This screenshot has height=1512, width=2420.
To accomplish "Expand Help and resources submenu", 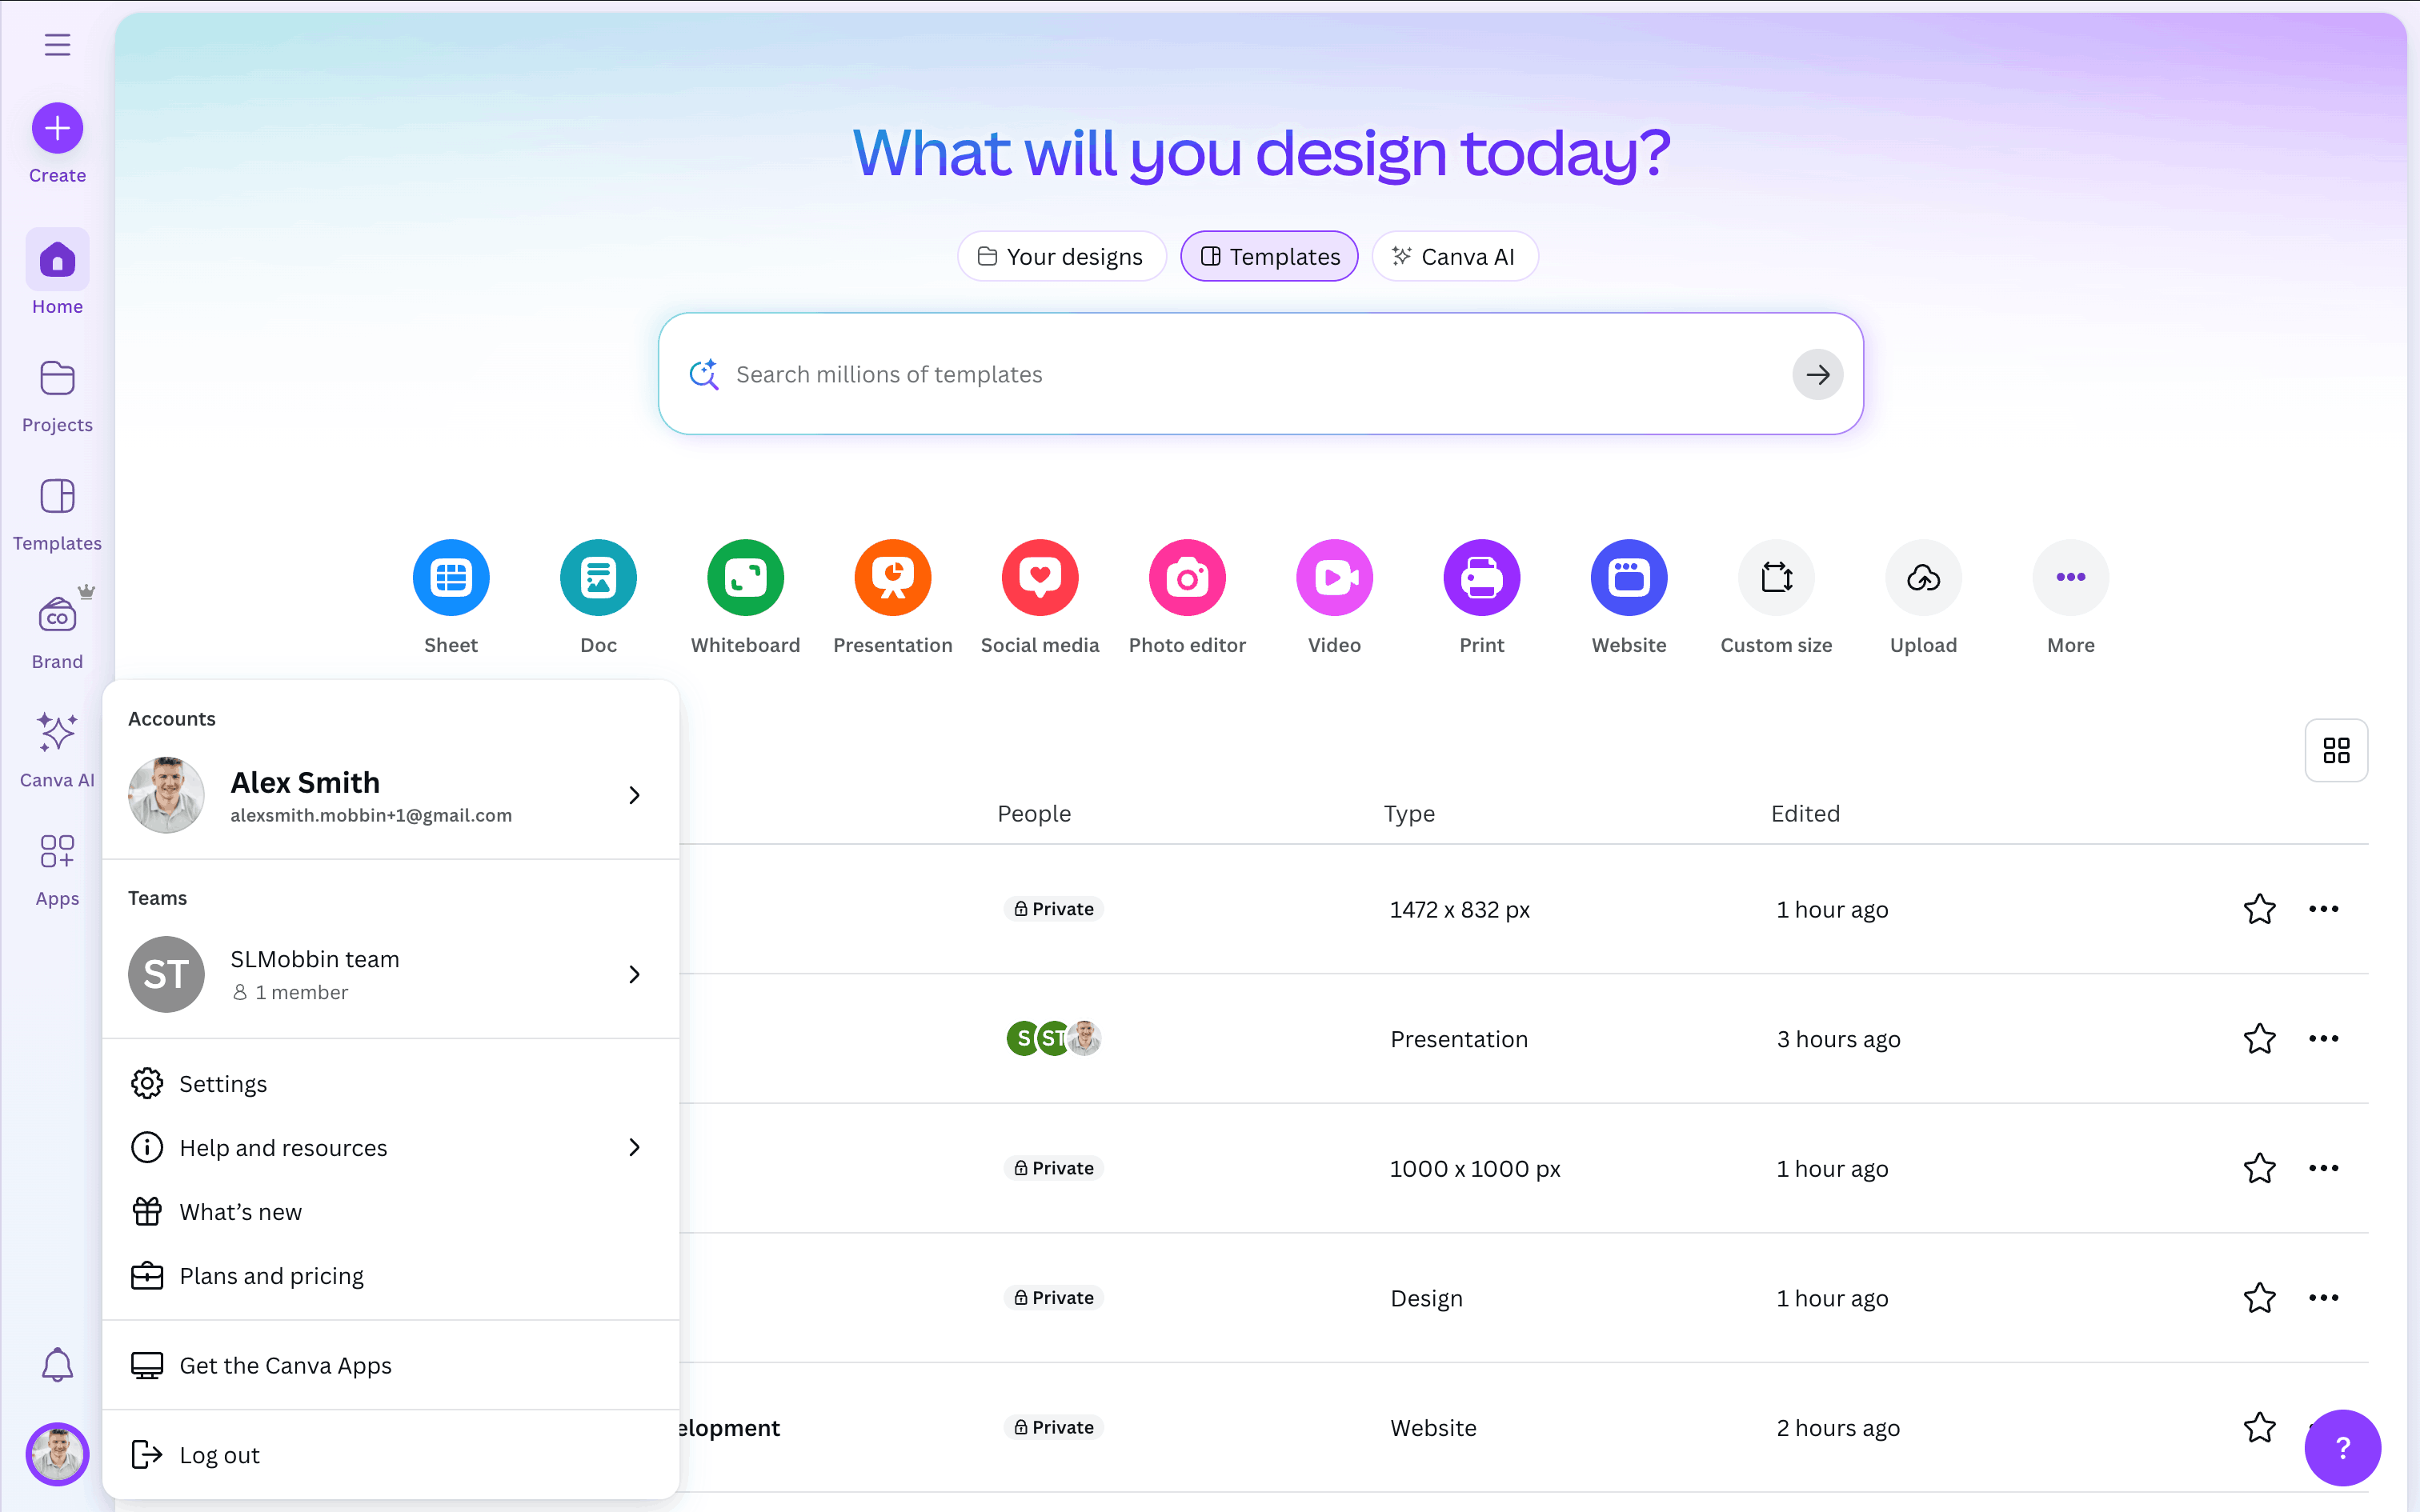I will pyautogui.click(x=634, y=1147).
